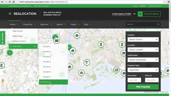Viewport: 171px width, 96px height.
Task: Open the Options side panel
Action: tap(3, 38)
